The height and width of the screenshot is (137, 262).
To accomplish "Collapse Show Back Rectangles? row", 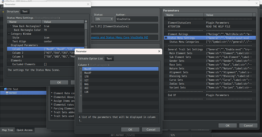I will (x=10, y=26).
